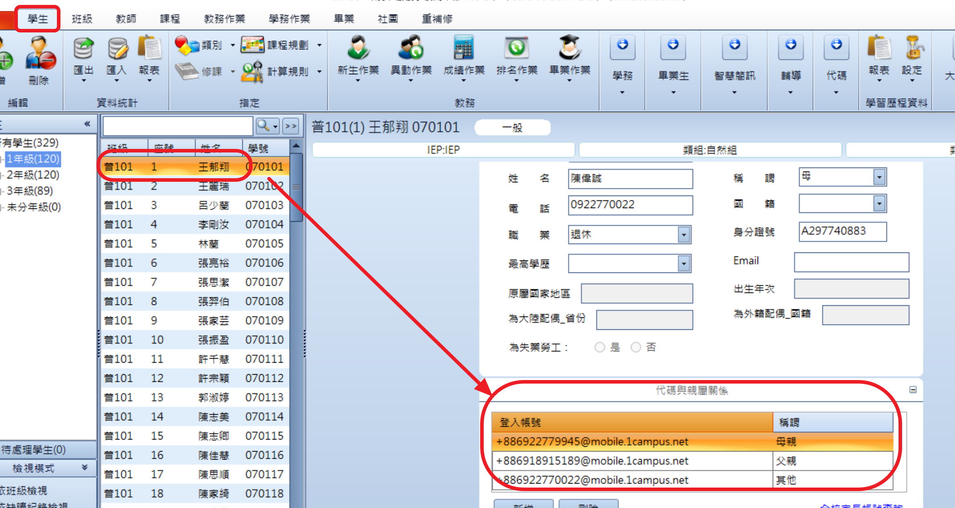
Task: Select 2年級(120) in the tree
Action: pyautogui.click(x=33, y=175)
